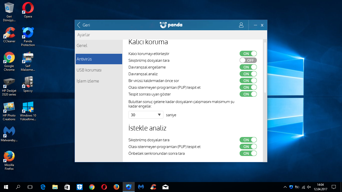Open Recycle Bin desktop icon
Viewport: 342px width, 192px height.
tap(9, 12)
